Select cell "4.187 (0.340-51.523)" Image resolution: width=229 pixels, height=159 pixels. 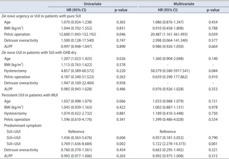click(77, 77)
